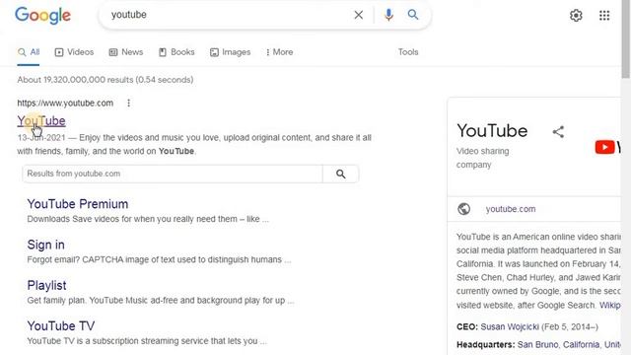Screen dimensions: 631x355
Task: Switch to the Books tab
Action: [x=176, y=52]
